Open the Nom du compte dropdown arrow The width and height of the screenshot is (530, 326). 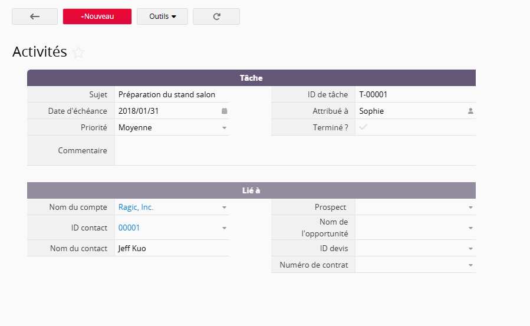tap(224, 208)
